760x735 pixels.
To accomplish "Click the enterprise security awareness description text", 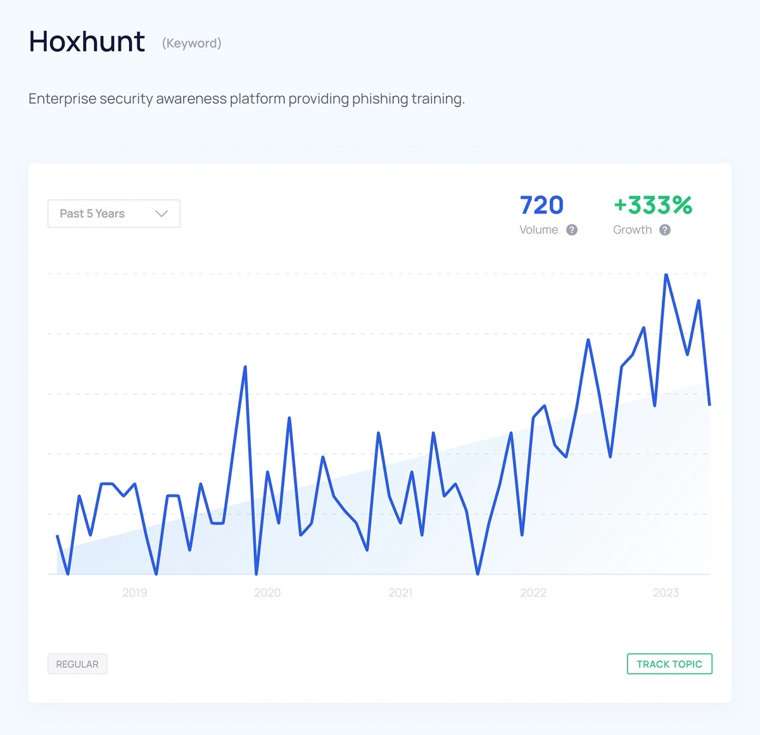I will coord(246,99).
